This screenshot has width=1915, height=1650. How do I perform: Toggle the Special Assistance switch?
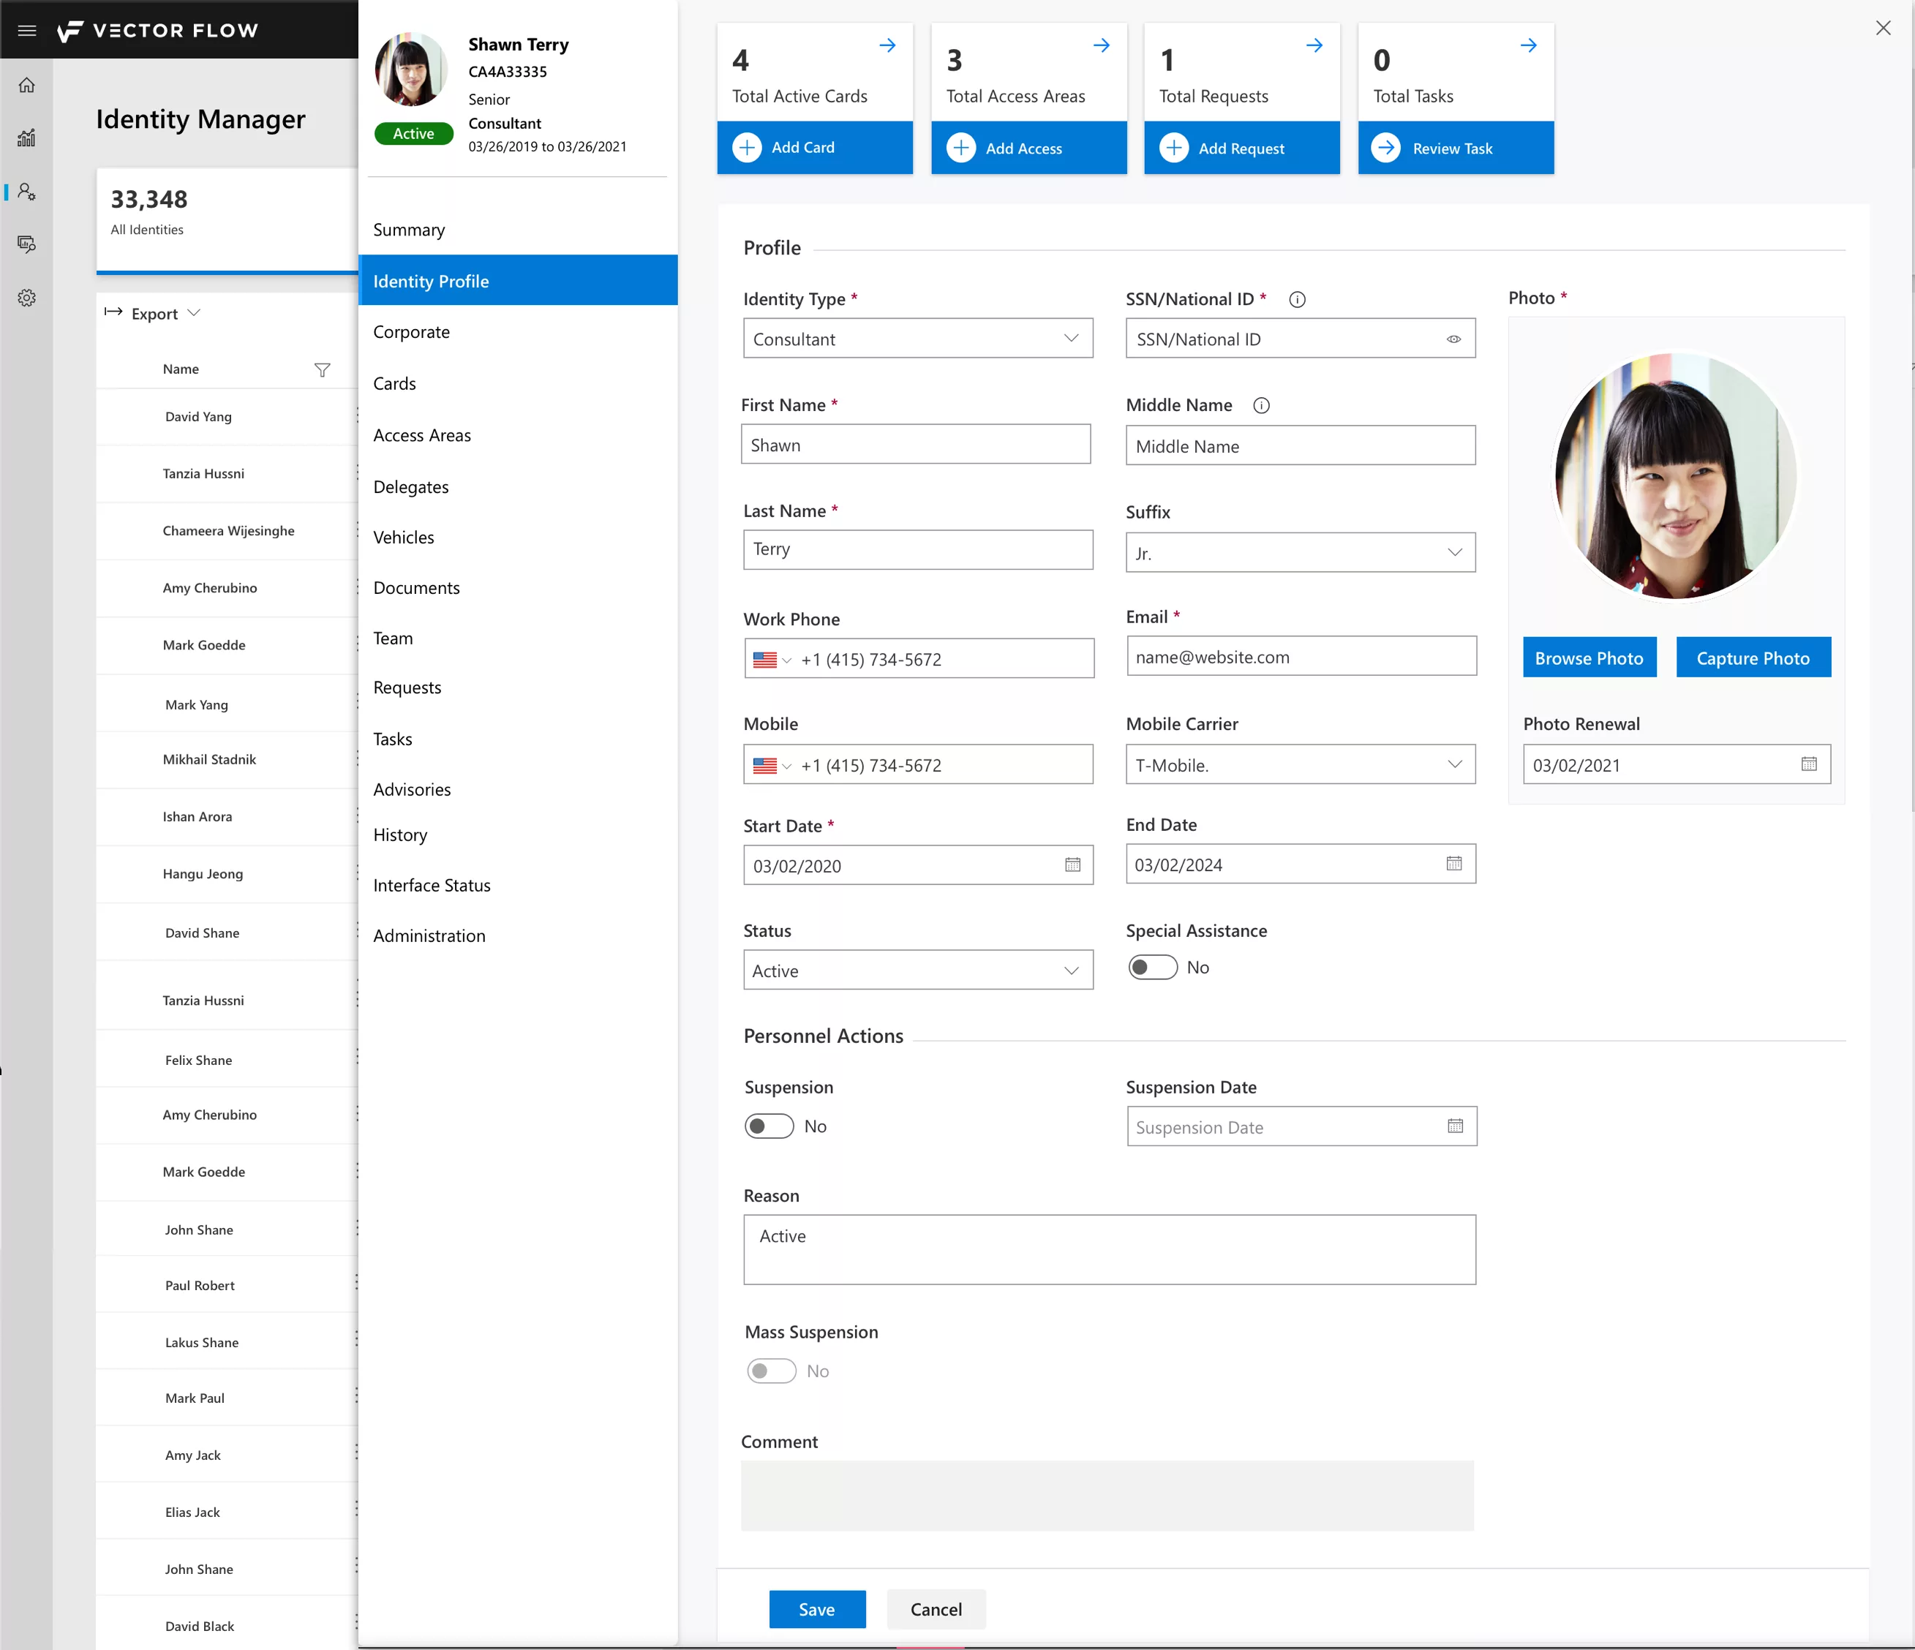[x=1153, y=967]
